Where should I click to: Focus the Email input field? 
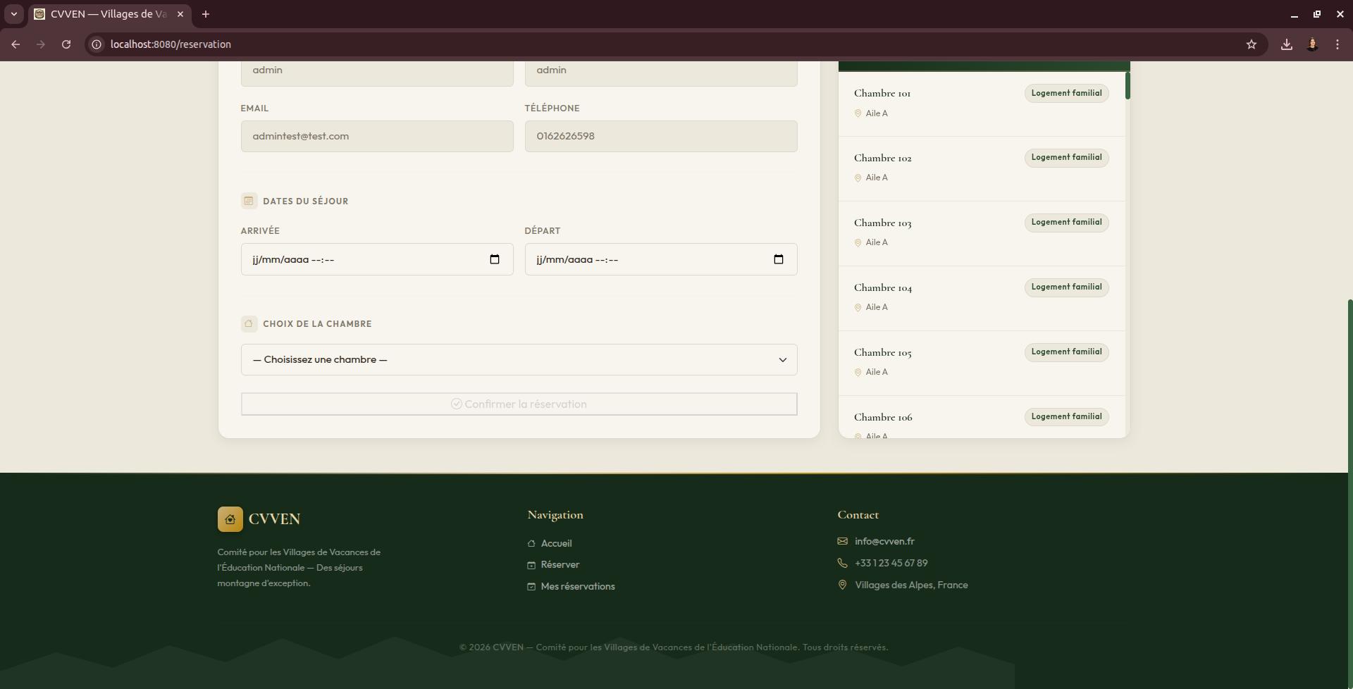tap(377, 136)
